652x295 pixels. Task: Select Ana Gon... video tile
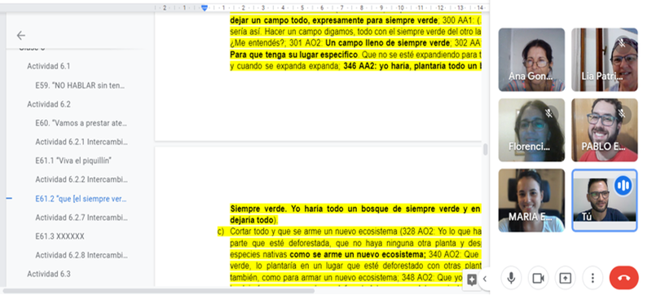[531, 59]
